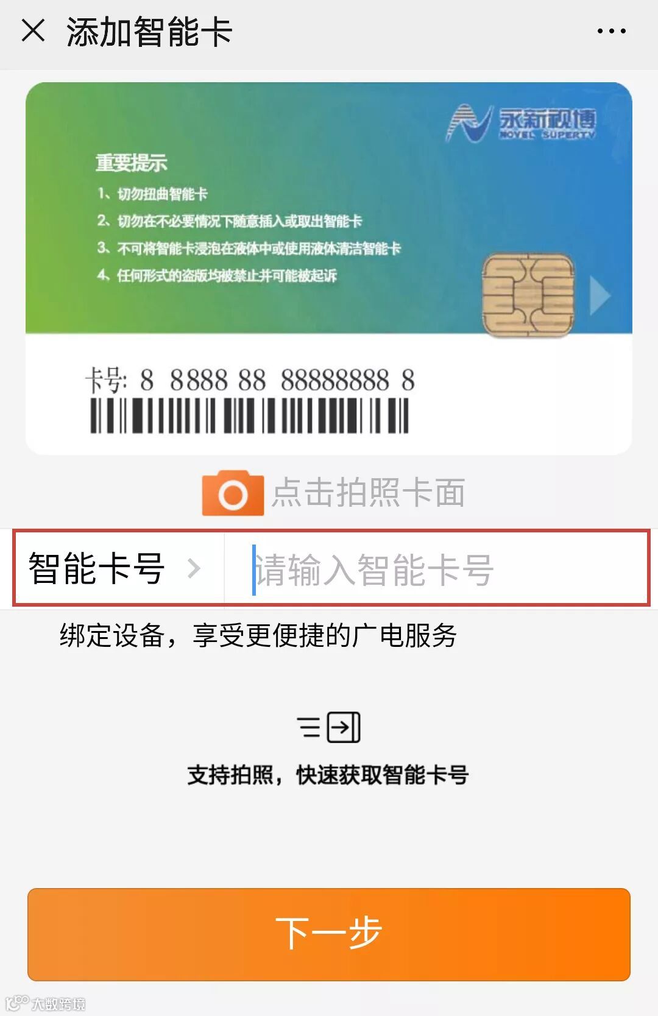This screenshot has height=1016, width=658.
Task: Click the gold chip on the card
Action: pyautogui.click(x=528, y=296)
